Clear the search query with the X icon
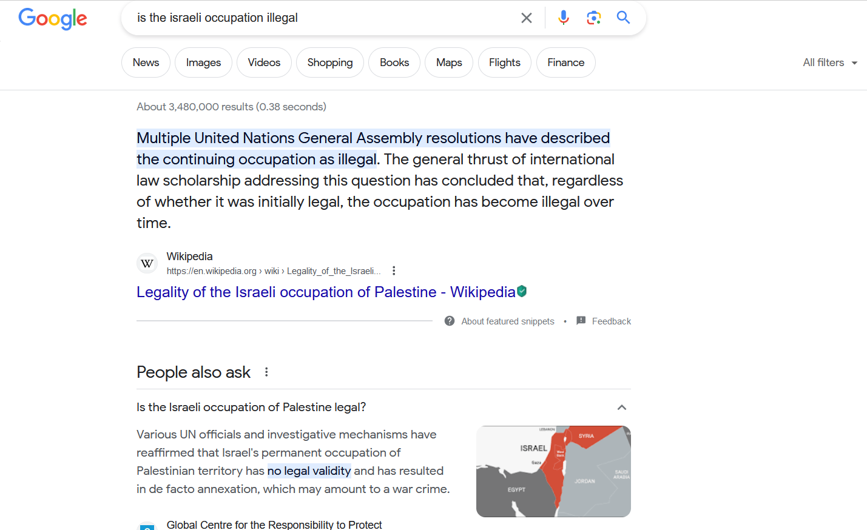 tap(527, 18)
